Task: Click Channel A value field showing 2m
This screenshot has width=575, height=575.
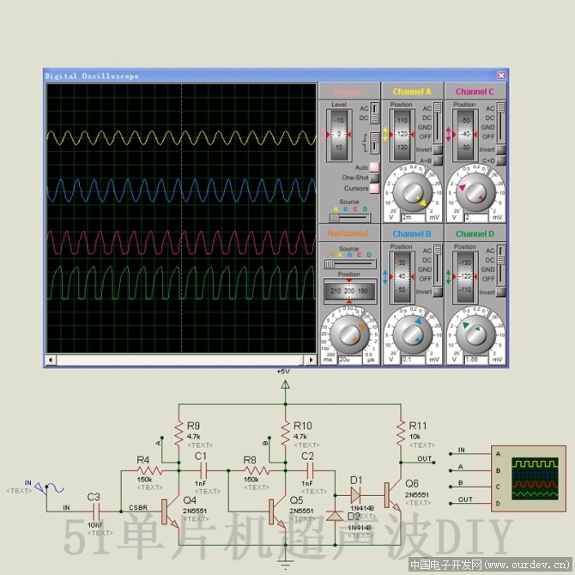Action: pyautogui.click(x=413, y=217)
